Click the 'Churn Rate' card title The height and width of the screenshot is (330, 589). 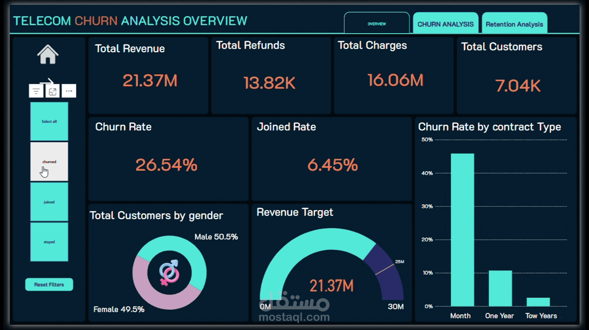pyautogui.click(x=123, y=127)
